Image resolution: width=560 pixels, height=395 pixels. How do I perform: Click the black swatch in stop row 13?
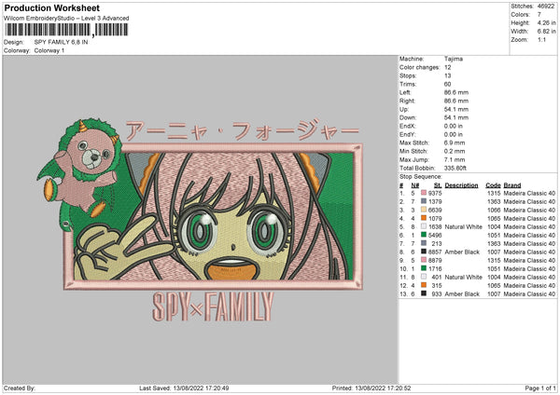click(x=424, y=293)
